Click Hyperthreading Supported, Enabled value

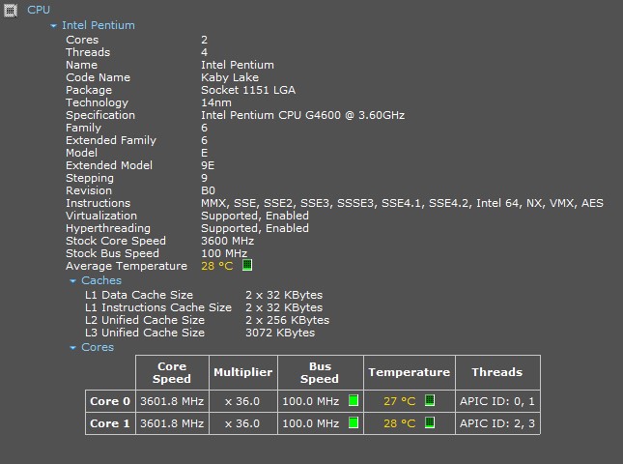(255, 229)
